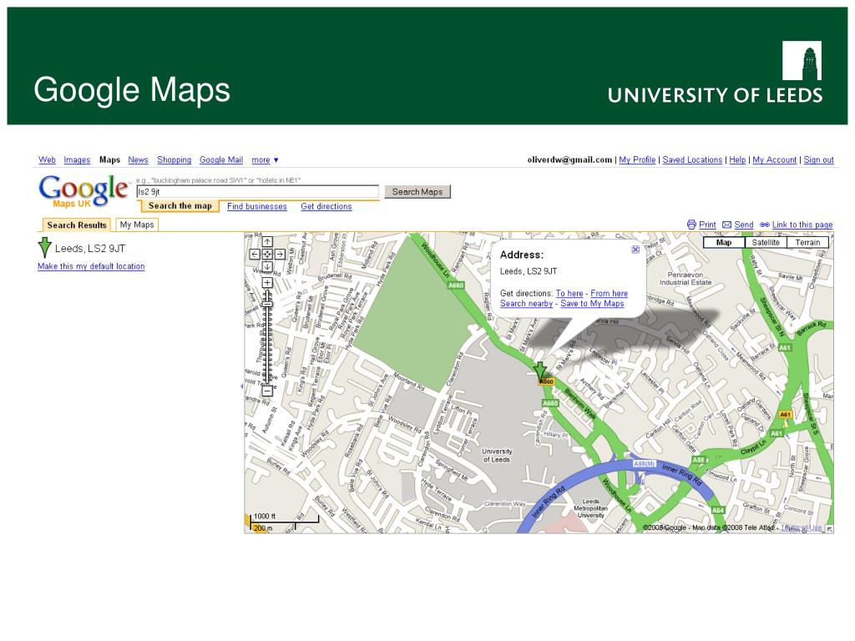Click 'To here' directions link

point(569,293)
